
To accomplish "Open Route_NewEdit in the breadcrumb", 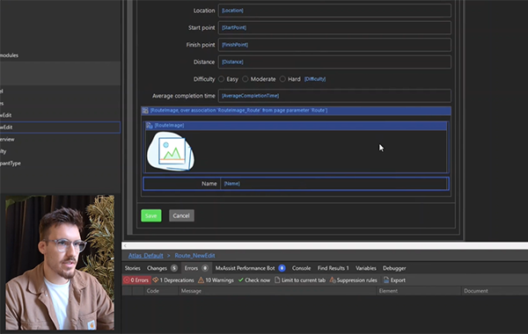I will click(194, 256).
